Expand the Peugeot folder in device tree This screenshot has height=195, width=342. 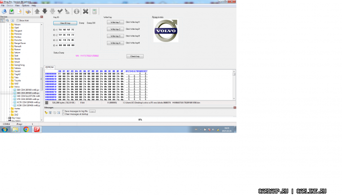[10, 31]
